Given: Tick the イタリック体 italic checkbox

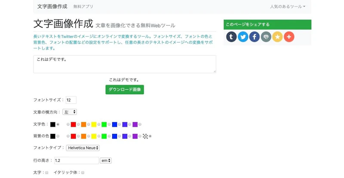Looking at the screenshot, I should coord(83,172).
